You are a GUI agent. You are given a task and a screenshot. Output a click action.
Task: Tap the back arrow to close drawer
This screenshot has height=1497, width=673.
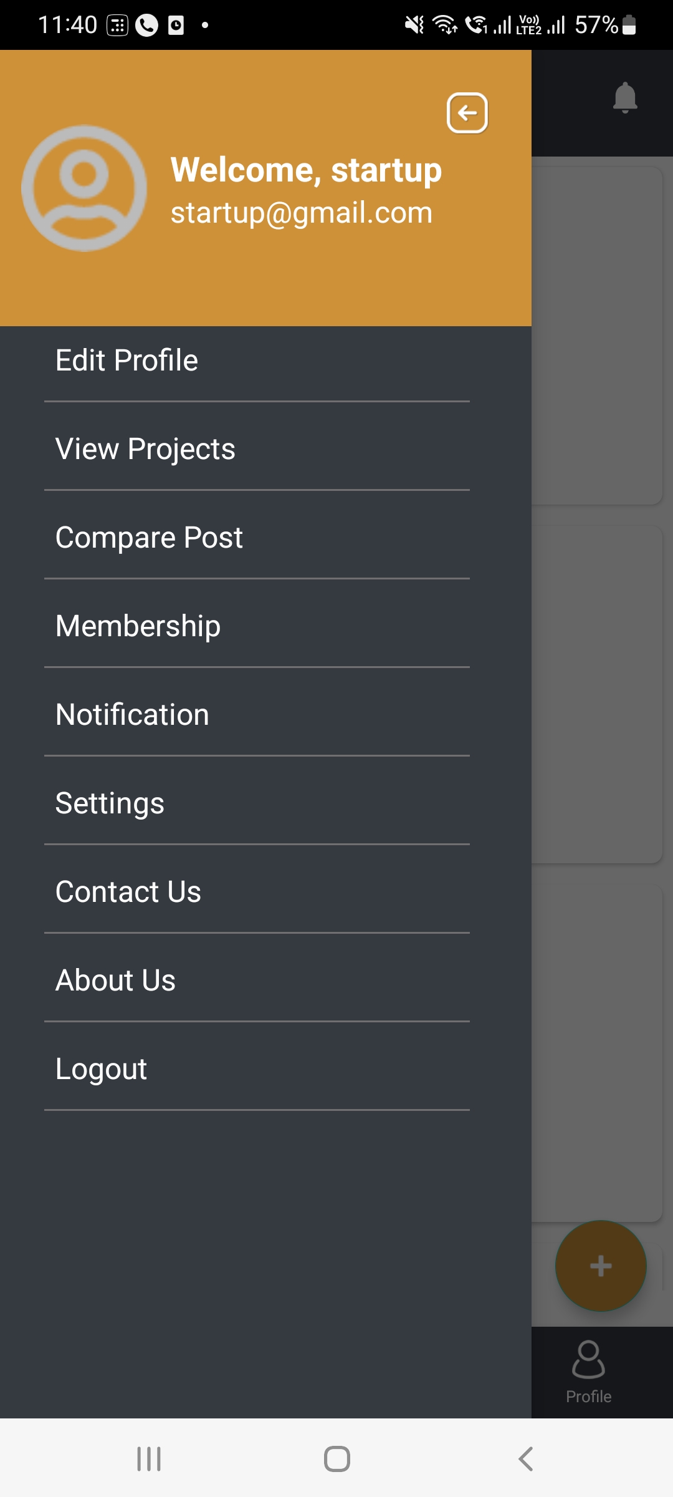pyautogui.click(x=467, y=113)
